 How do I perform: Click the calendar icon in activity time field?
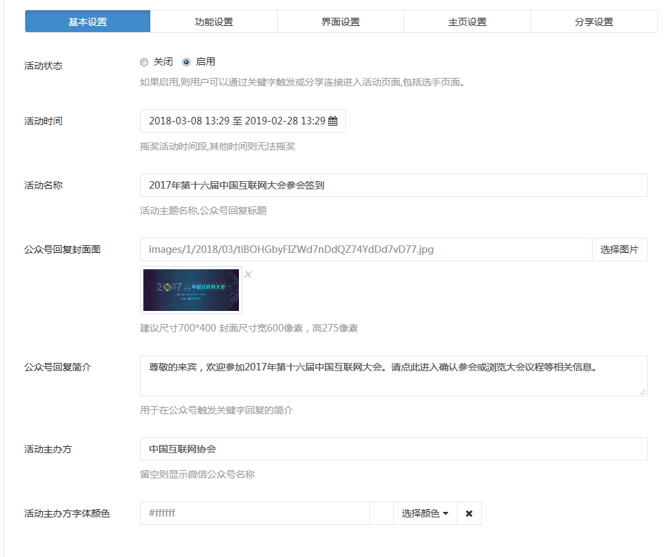pos(333,122)
